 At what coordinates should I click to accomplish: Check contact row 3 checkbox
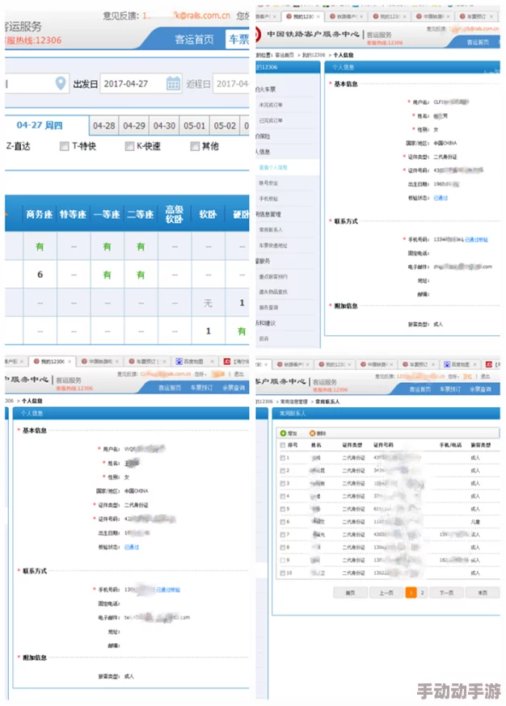point(283,483)
